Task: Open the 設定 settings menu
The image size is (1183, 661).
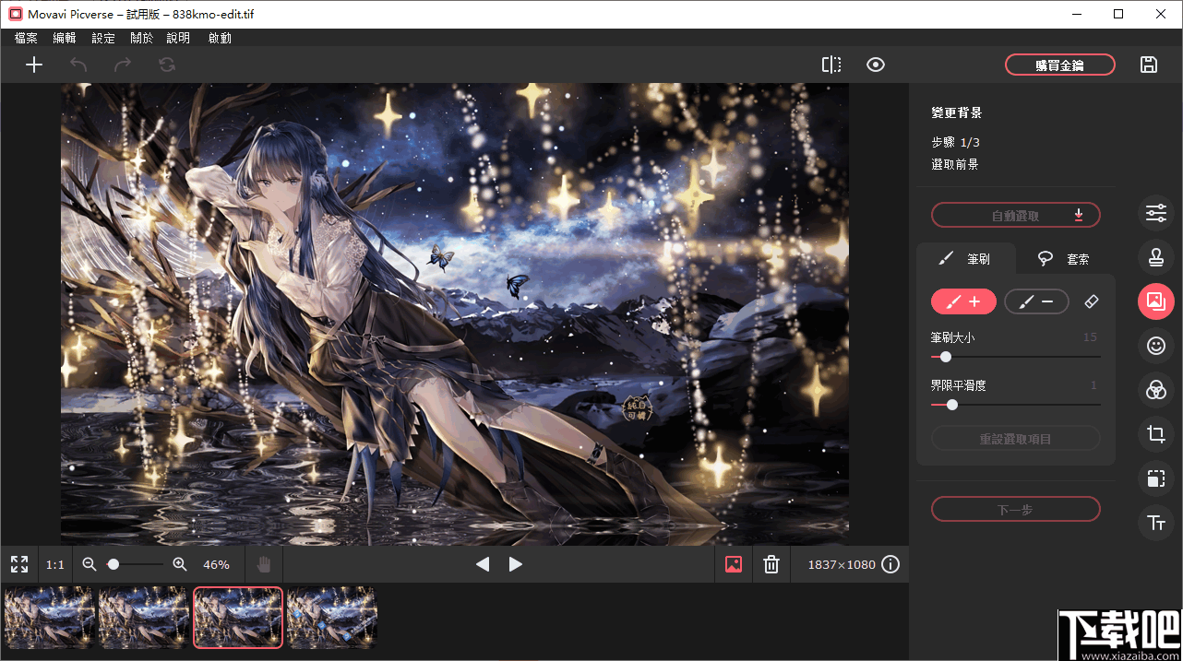Action: click(103, 38)
